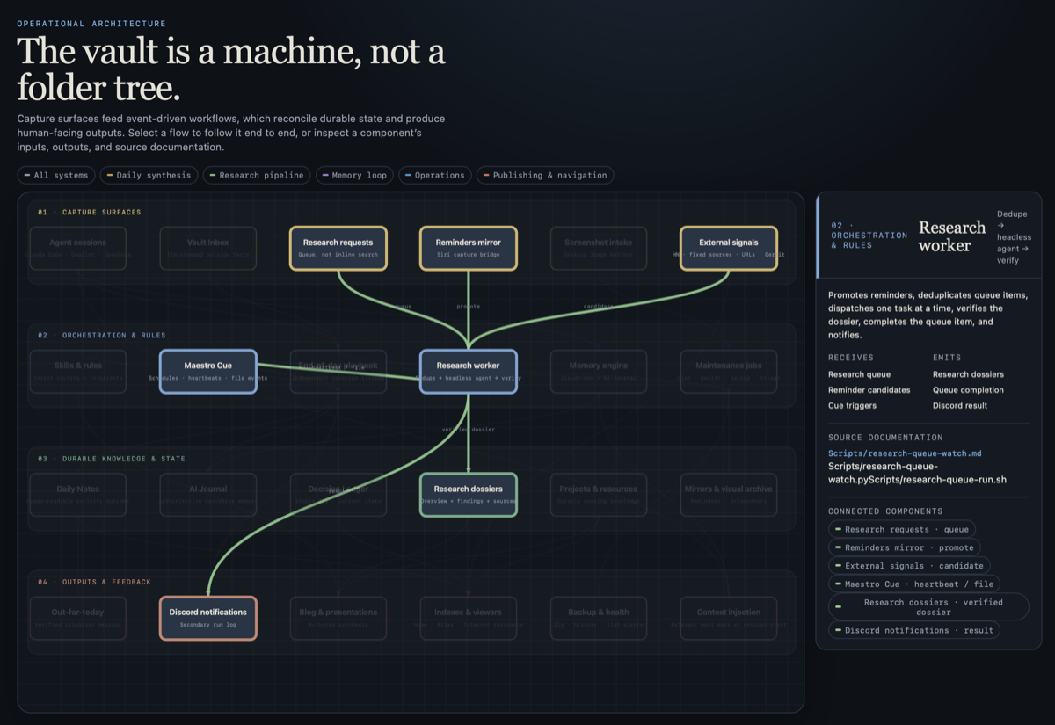Inspect the Context injection node
Image resolution: width=1055 pixels, height=725 pixels.
(x=729, y=618)
